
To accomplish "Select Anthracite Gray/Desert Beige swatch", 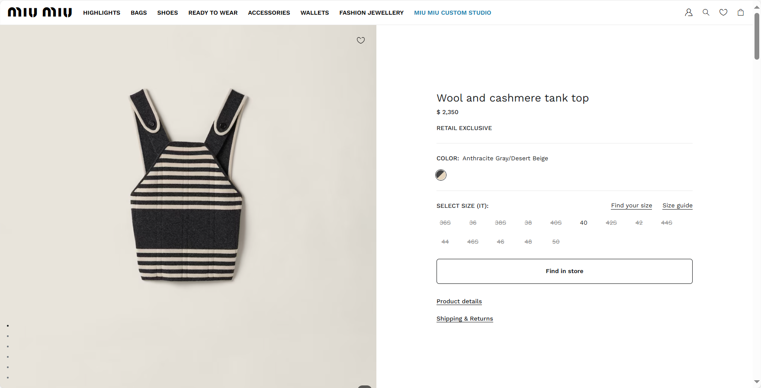I will click(x=441, y=175).
